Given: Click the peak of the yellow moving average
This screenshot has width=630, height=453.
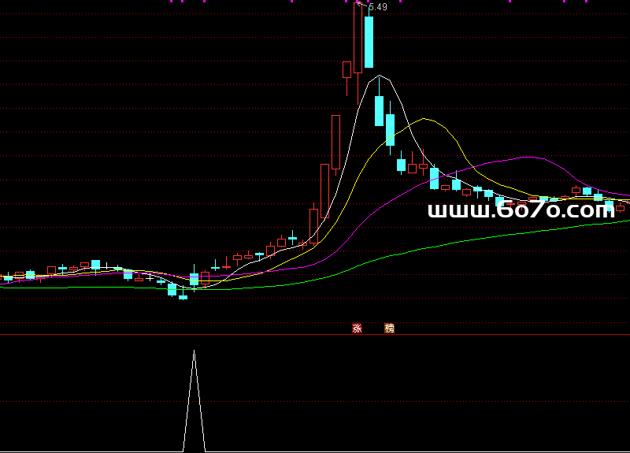Looking at the screenshot, I should [425, 119].
